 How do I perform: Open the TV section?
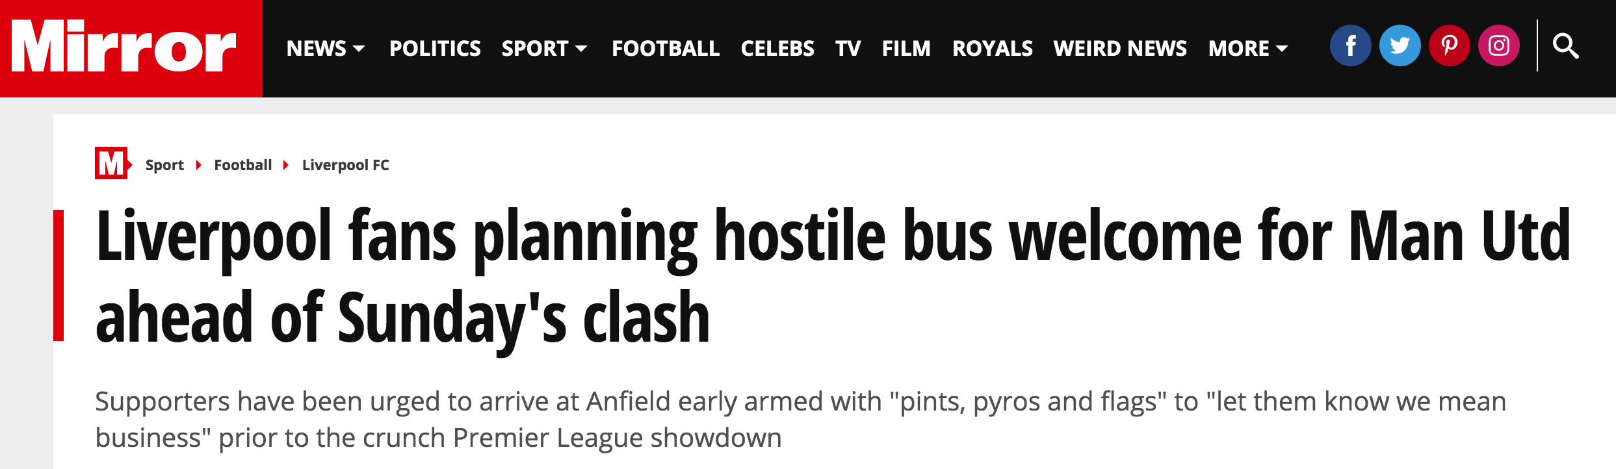coord(848,49)
